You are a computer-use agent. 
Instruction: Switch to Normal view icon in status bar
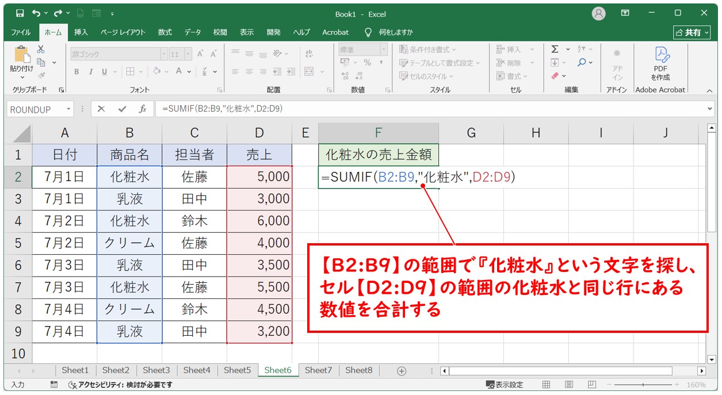point(547,385)
